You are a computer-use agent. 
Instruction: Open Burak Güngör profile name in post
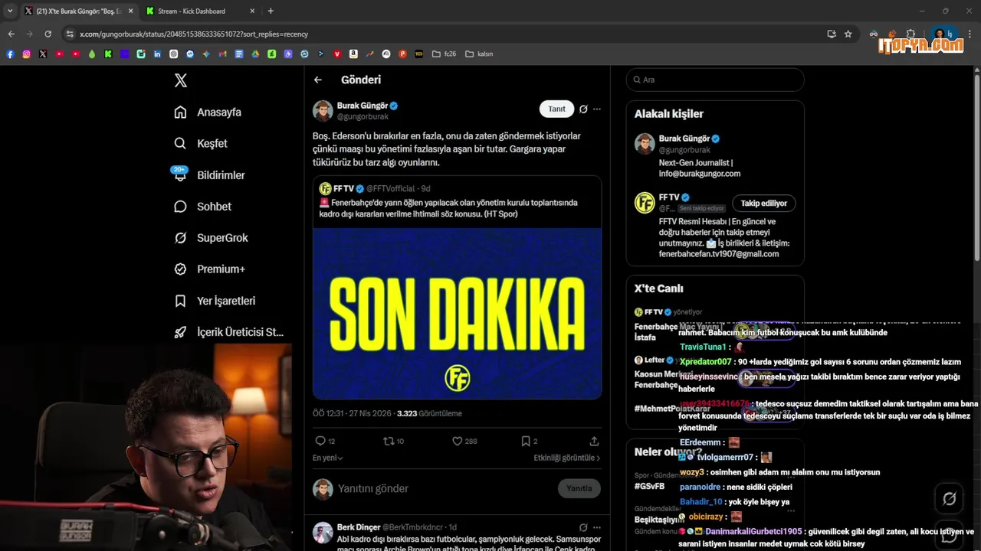click(x=363, y=106)
